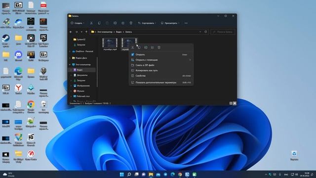Image resolution: width=316 pixels, height=178 pixels.
Task: Expand Яндекс.Диск in the sidebar
Action: (70, 58)
